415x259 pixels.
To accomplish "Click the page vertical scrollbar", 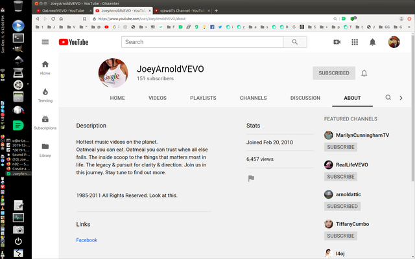I will pyautogui.click(x=413, y=108).
